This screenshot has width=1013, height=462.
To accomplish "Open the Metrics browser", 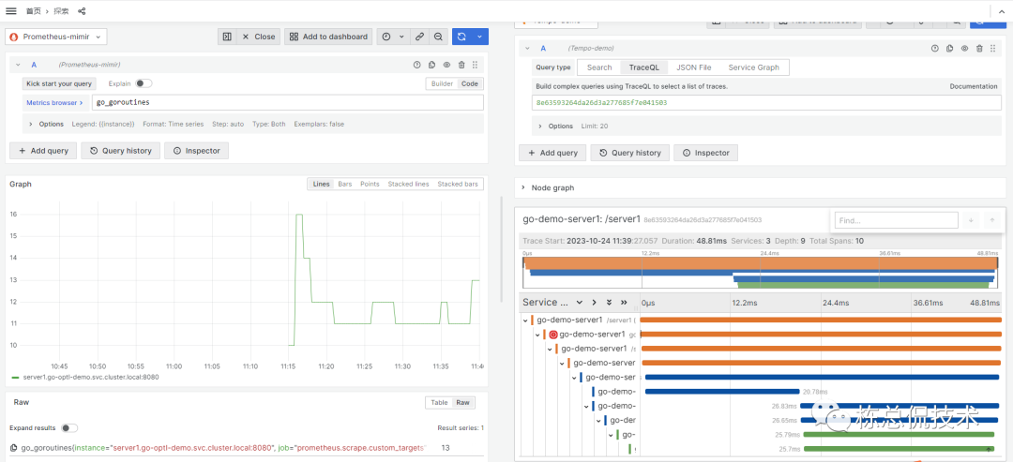I will point(54,102).
